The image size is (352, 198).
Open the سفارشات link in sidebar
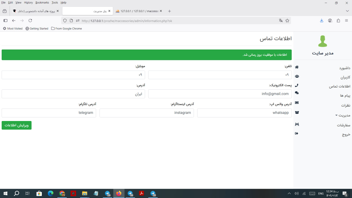[343, 125]
